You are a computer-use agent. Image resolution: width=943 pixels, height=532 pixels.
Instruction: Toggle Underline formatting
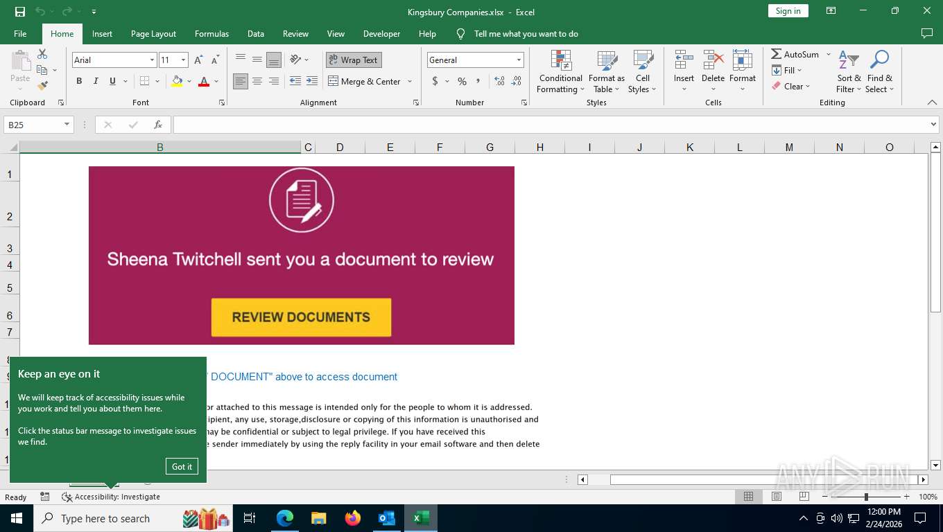112,81
